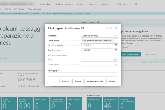165x110 pixels.
Task: Open the Layout report lookup ellipsis button
Action: coord(116,40)
